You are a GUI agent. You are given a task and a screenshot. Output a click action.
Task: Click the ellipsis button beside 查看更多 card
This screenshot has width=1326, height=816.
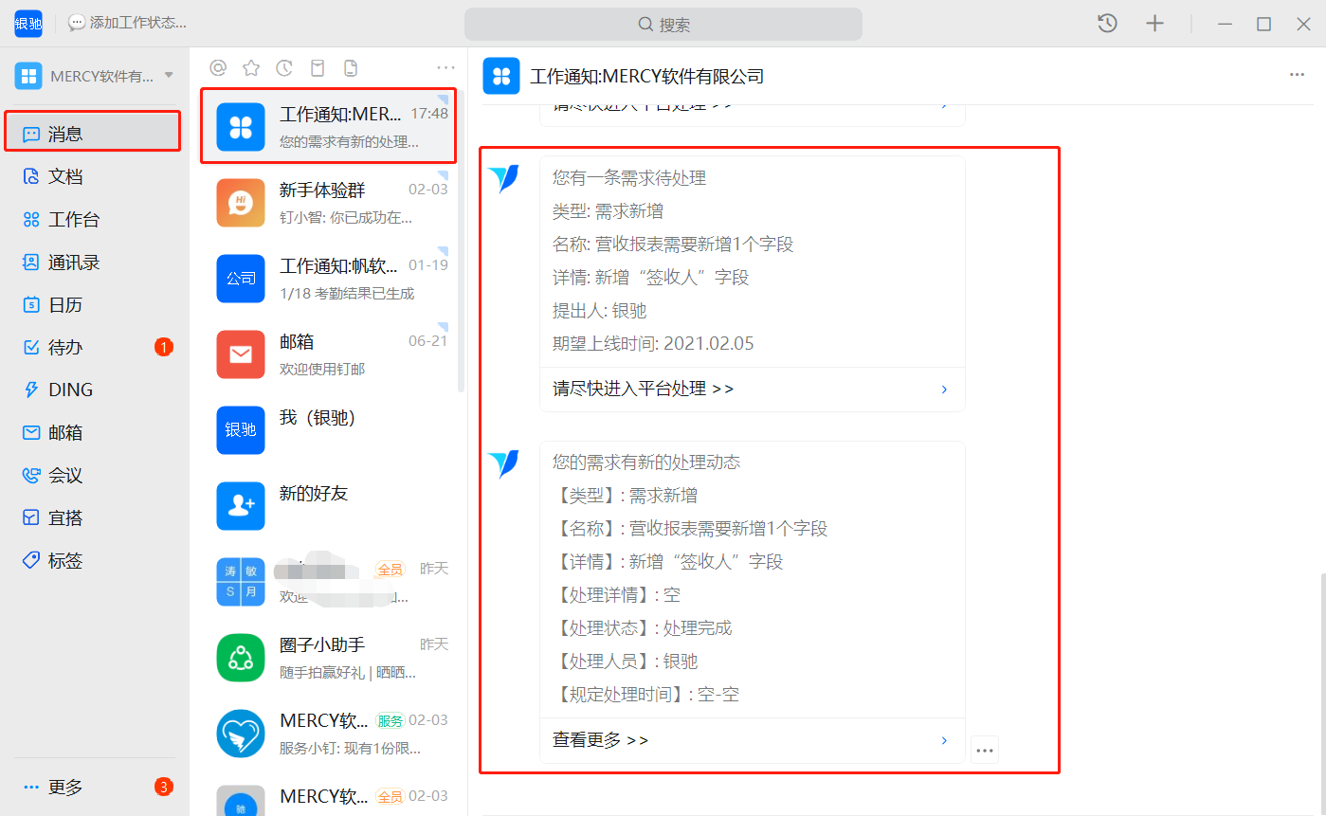[x=985, y=751]
